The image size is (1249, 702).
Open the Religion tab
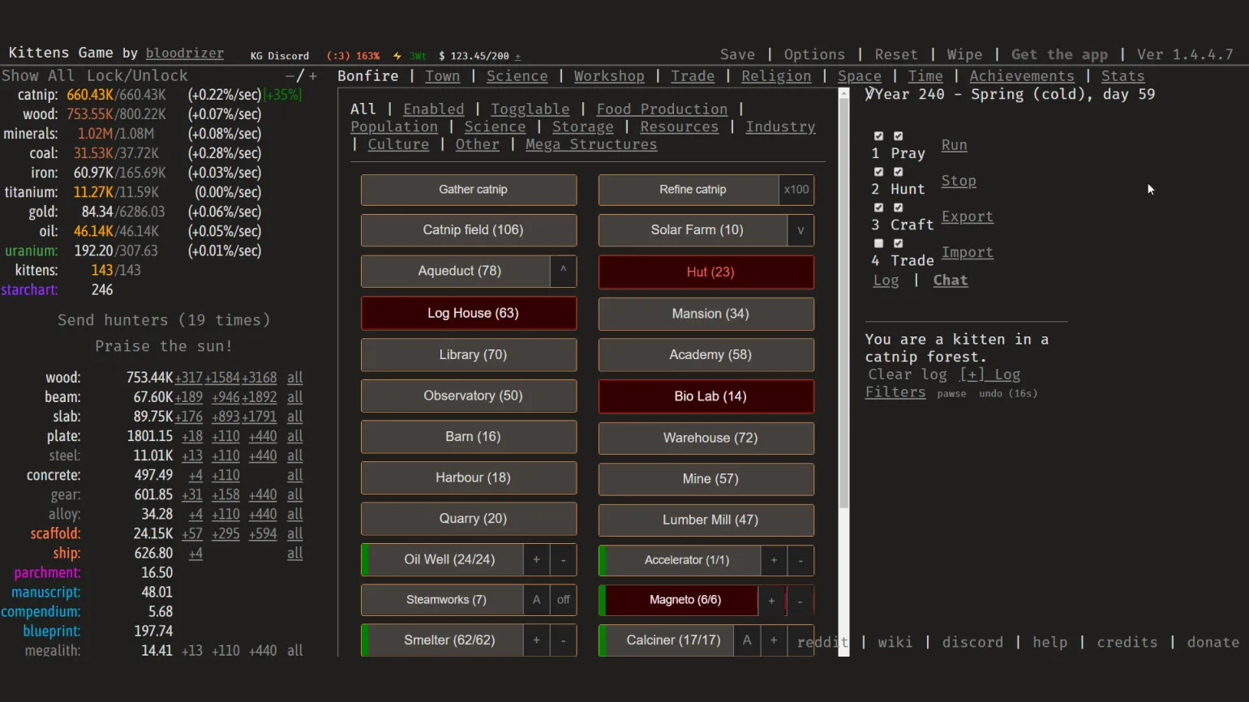(x=775, y=76)
